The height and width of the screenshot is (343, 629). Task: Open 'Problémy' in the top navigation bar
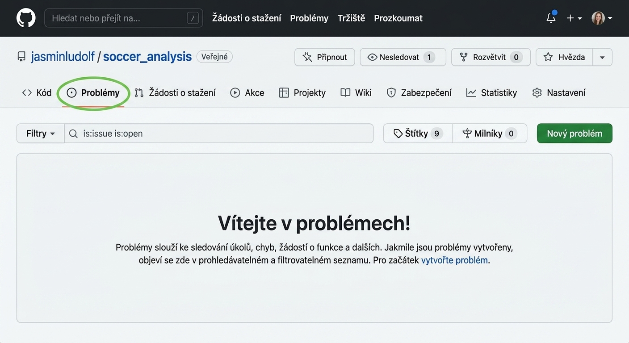pos(309,18)
